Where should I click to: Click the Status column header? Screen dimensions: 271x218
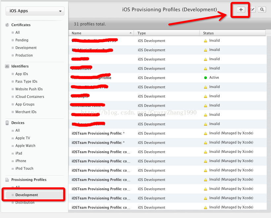pyautogui.click(x=232, y=33)
